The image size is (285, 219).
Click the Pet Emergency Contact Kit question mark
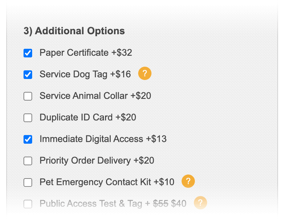tap(188, 181)
